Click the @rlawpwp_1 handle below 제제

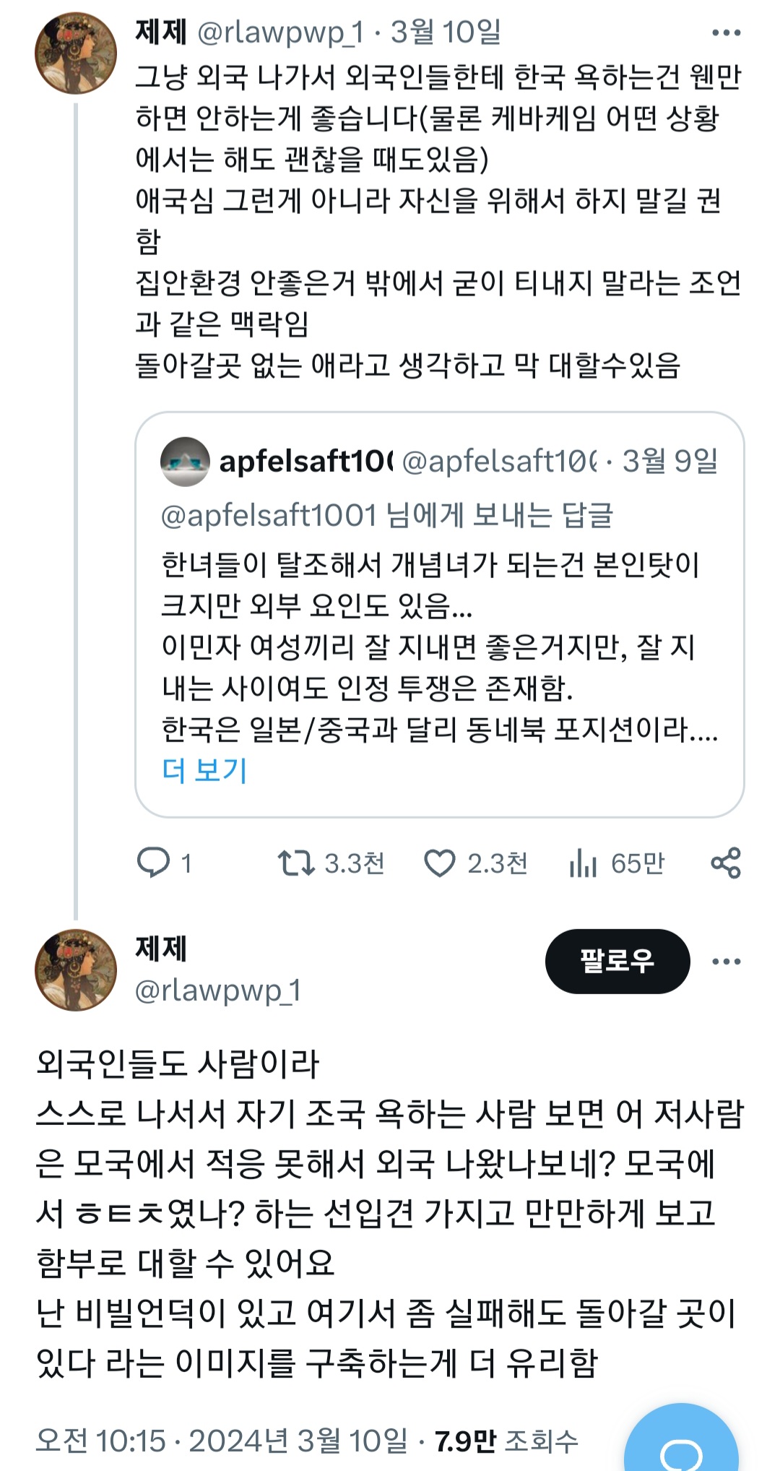click(x=217, y=991)
